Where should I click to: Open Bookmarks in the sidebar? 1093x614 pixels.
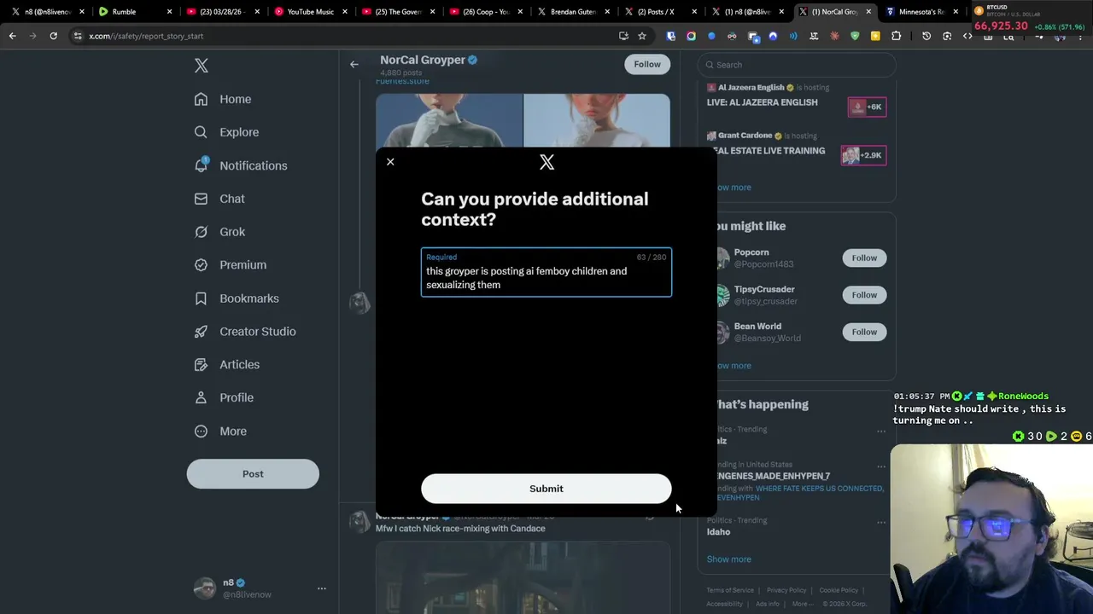pyautogui.click(x=237, y=298)
